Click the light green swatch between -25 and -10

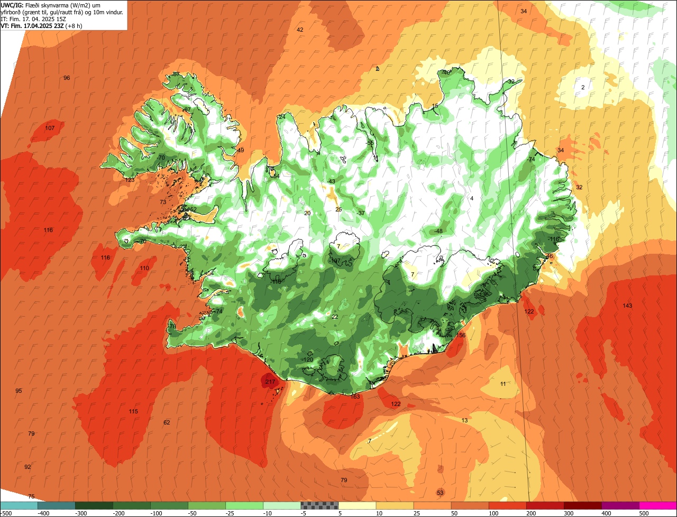tap(244, 505)
